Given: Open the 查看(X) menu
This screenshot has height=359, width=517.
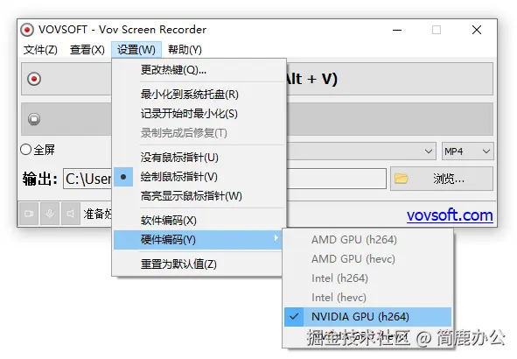Looking at the screenshot, I should point(87,50).
